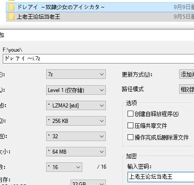Select the 上老王论坛当老王 folder icon
This screenshot has width=194, height=185.
(11, 16)
